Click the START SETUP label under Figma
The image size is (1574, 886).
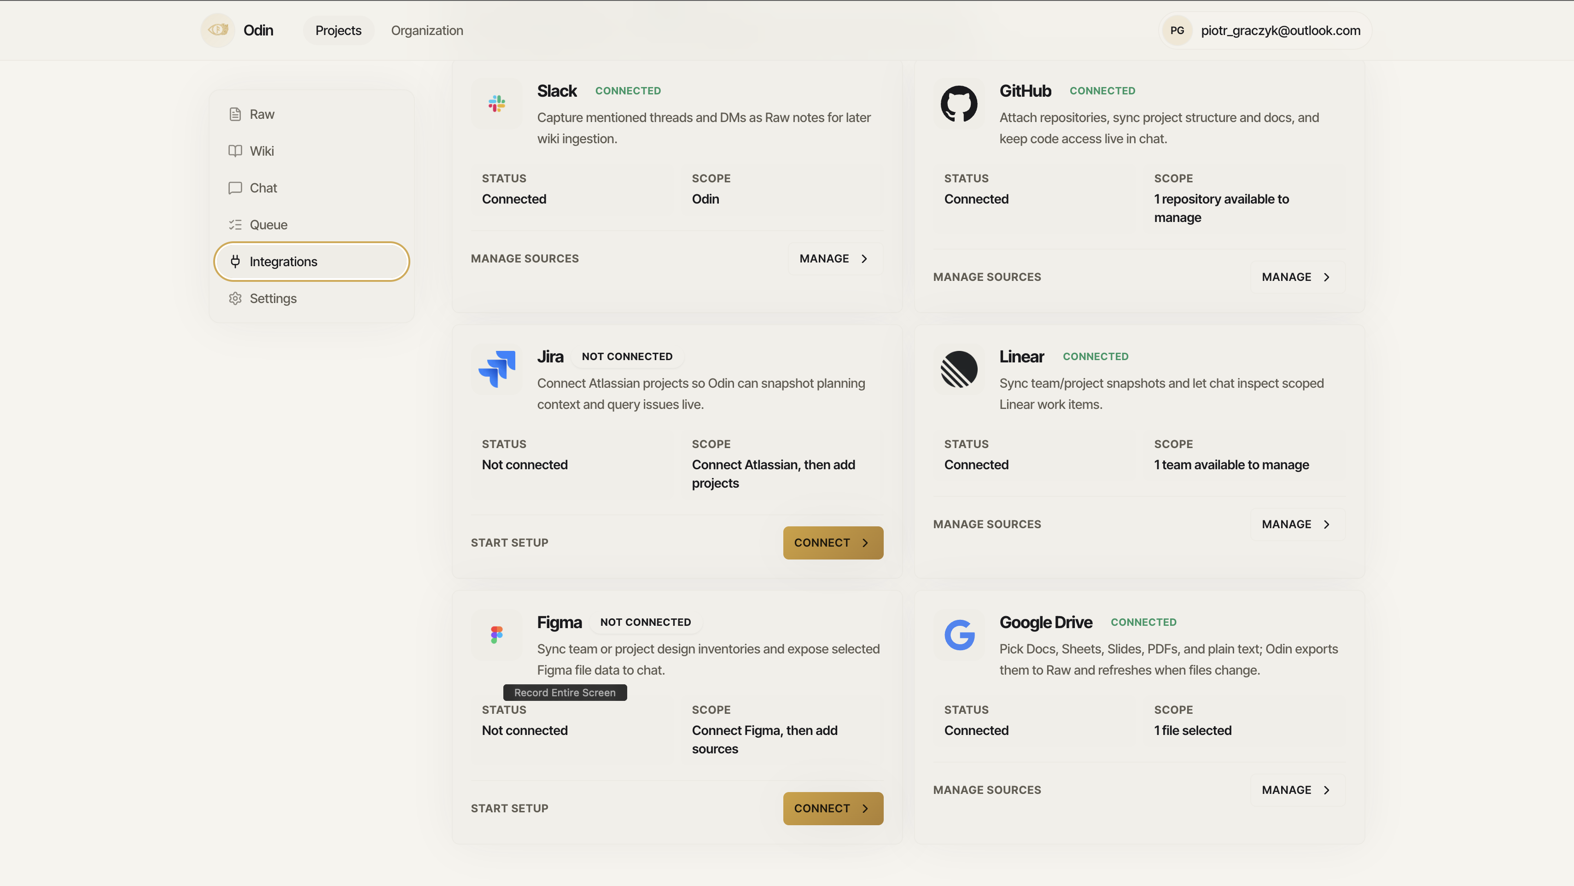pos(510,808)
